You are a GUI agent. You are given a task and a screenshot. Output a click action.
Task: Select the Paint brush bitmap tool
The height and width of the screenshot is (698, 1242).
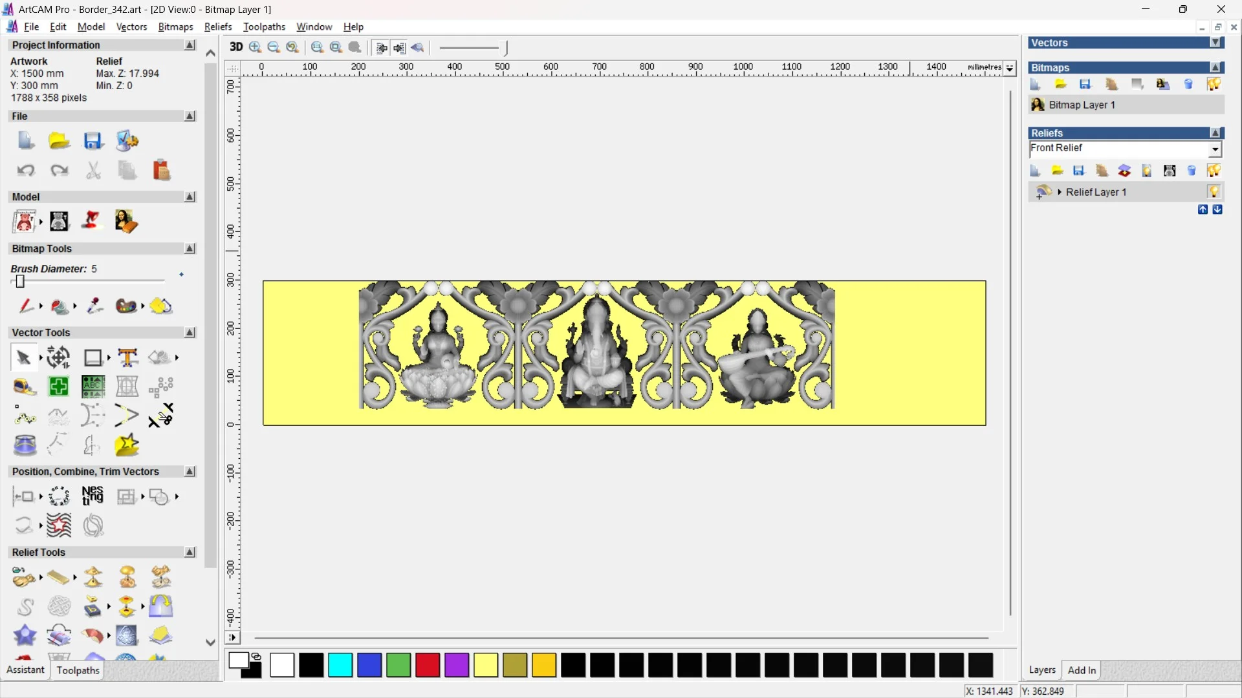[x=25, y=306]
